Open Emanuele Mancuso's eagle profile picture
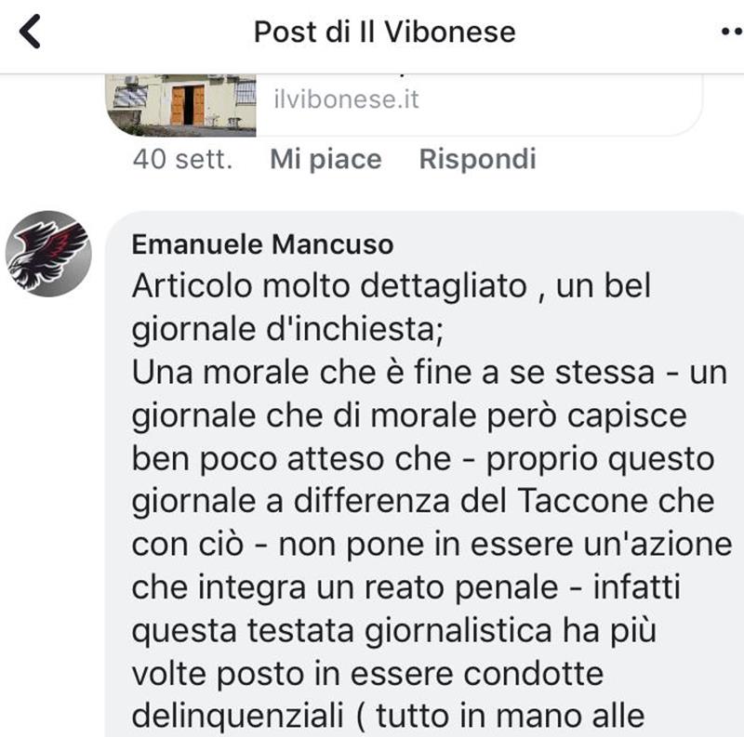This screenshot has height=737, width=744. (48, 254)
